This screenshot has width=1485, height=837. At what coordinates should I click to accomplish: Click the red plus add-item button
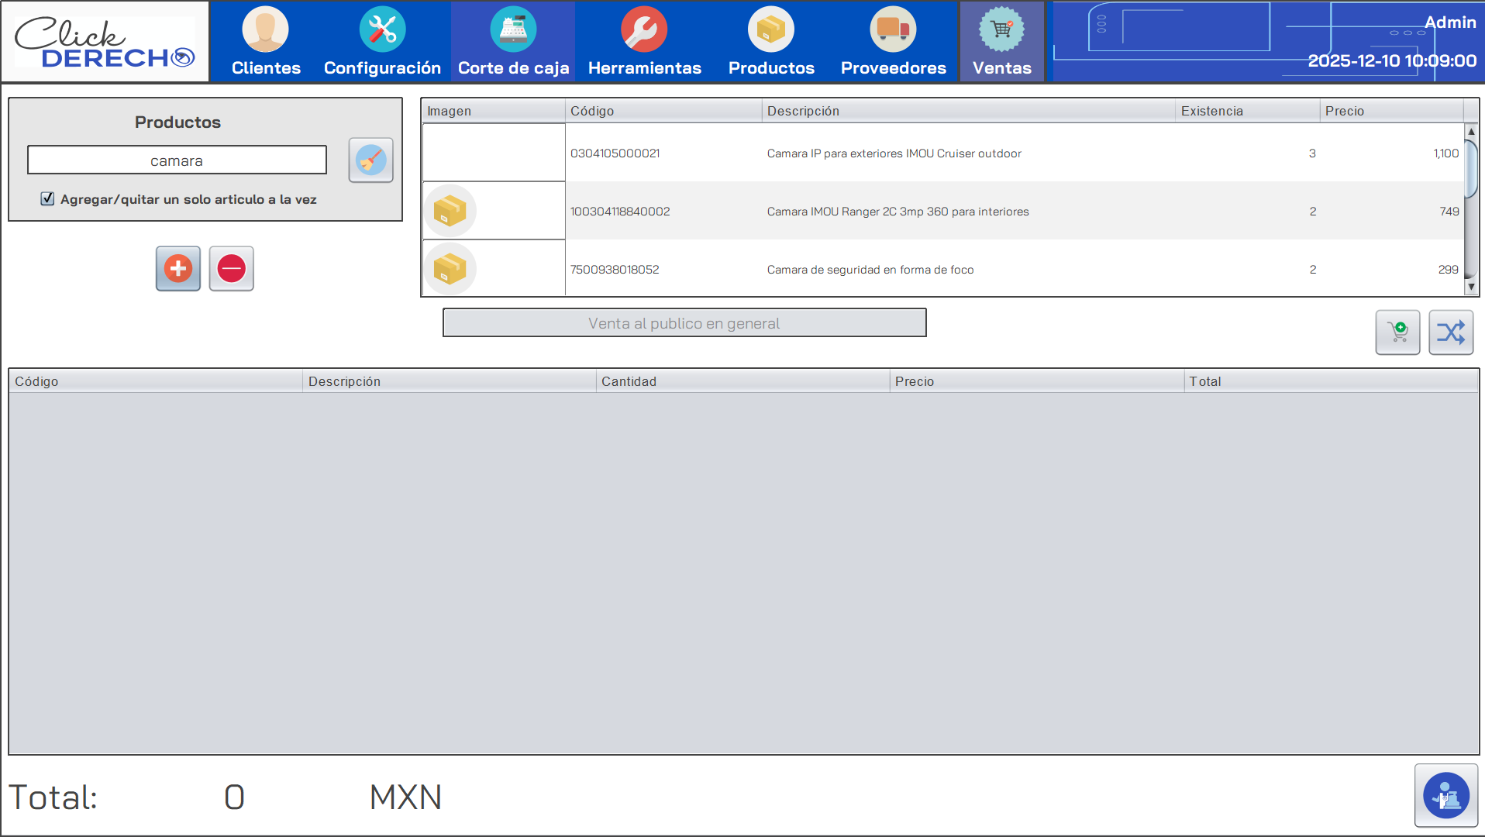click(178, 269)
